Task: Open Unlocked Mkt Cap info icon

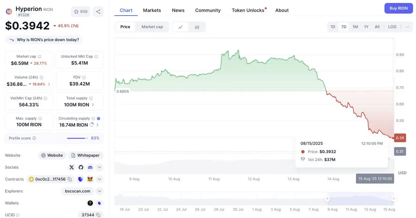Action: [96, 56]
